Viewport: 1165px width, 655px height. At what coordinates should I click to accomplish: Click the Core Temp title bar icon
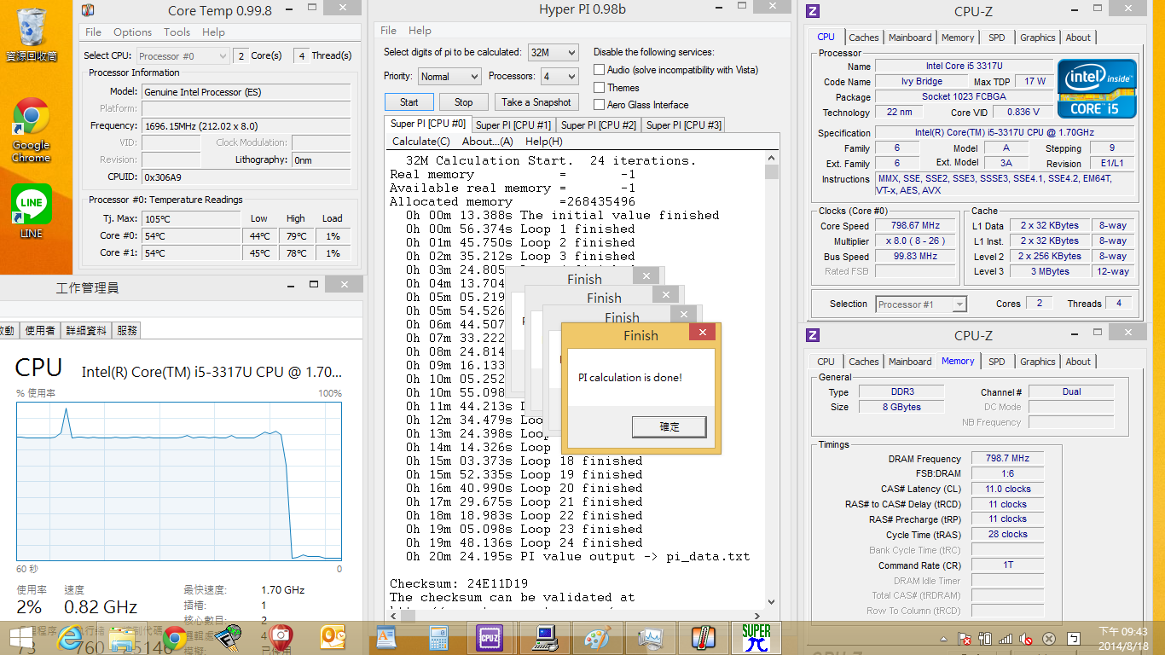tap(88, 11)
